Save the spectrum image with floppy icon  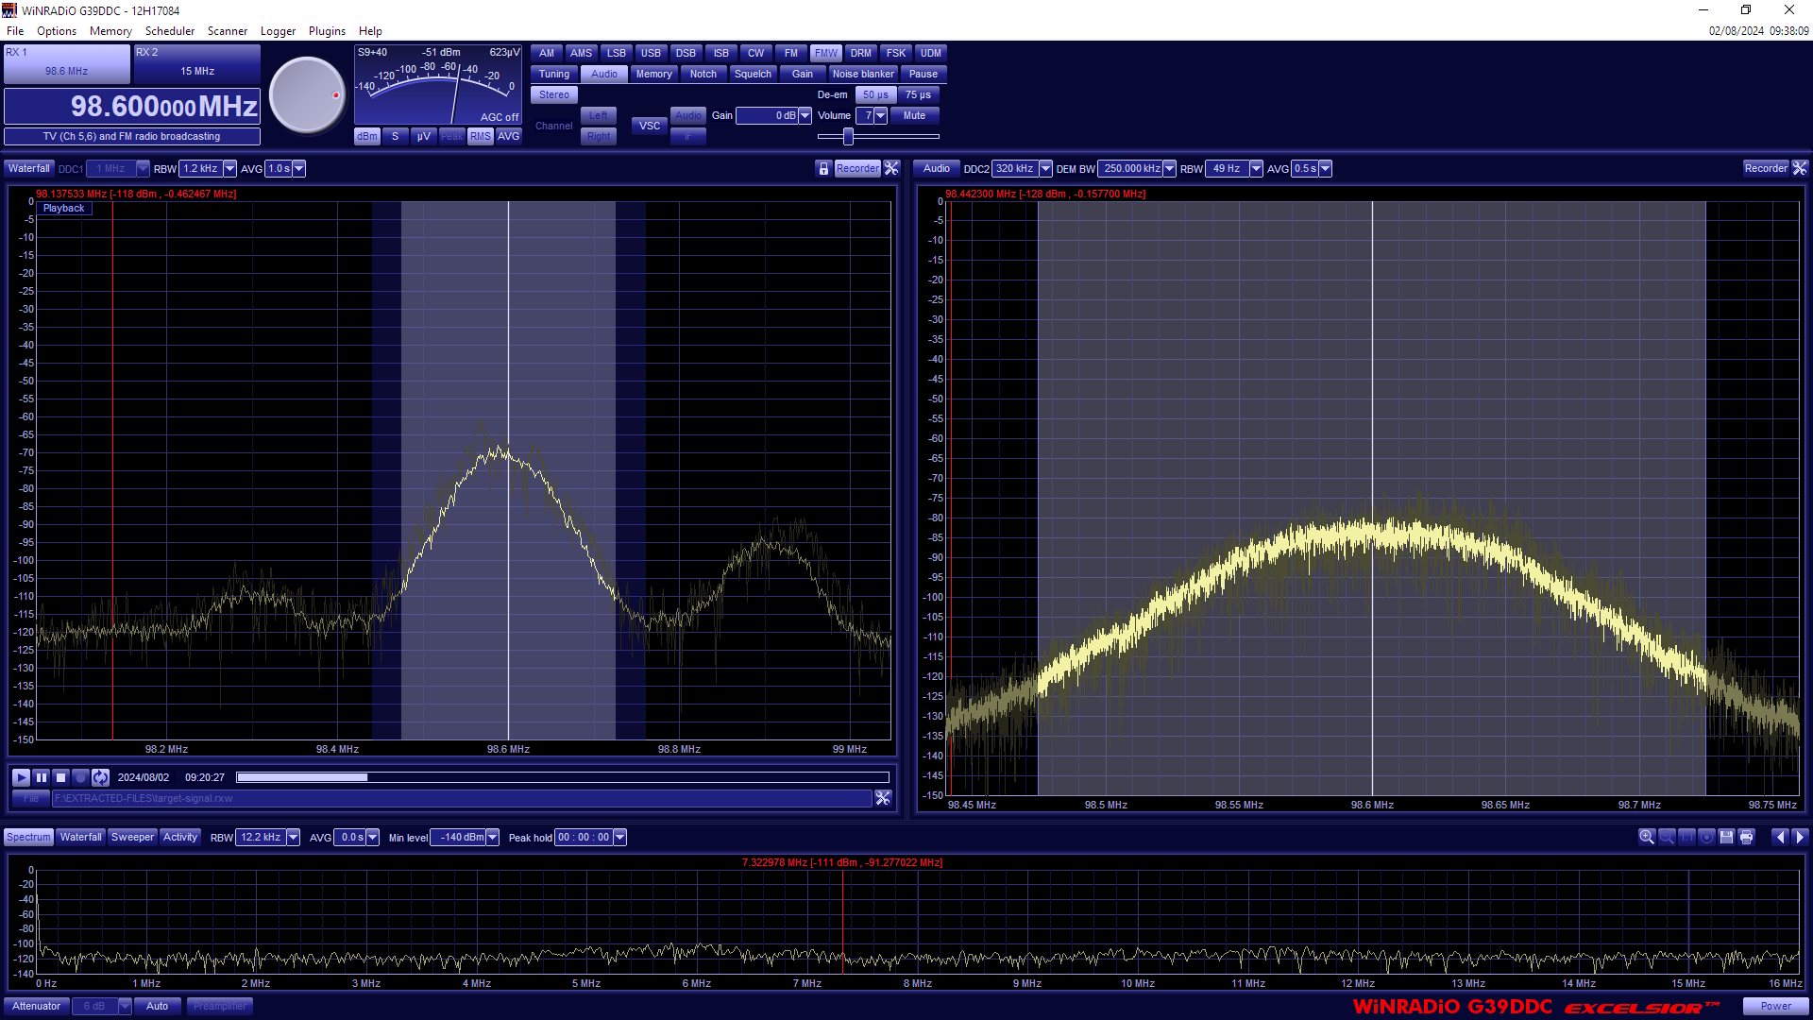pyautogui.click(x=1727, y=837)
